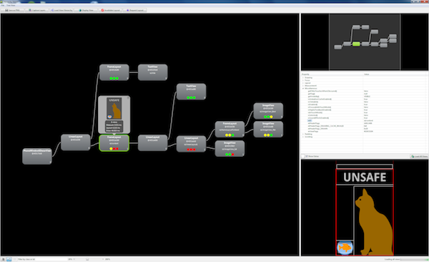Image resolution: width=429 pixels, height=262 pixels.
Task: Click the goldfish image in the layout view
Action: (x=345, y=248)
